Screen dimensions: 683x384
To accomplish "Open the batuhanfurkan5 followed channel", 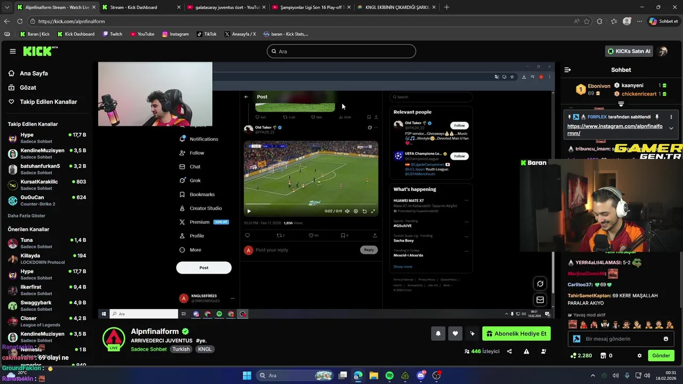I will point(47,169).
